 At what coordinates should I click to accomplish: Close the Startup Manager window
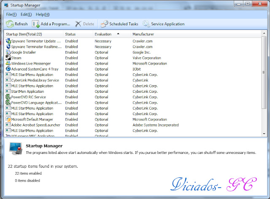[260, 4]
